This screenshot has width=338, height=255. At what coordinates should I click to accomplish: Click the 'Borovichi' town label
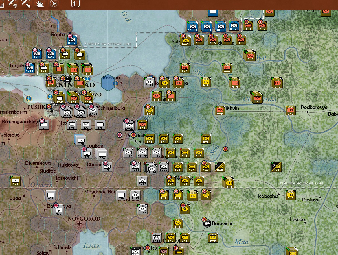pos(222,223)
